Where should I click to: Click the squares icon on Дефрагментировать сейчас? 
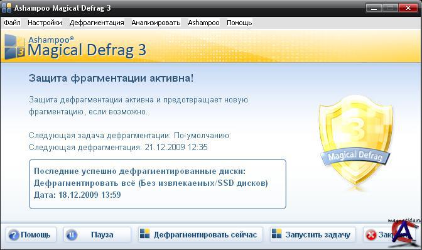(x=145, y=234)
